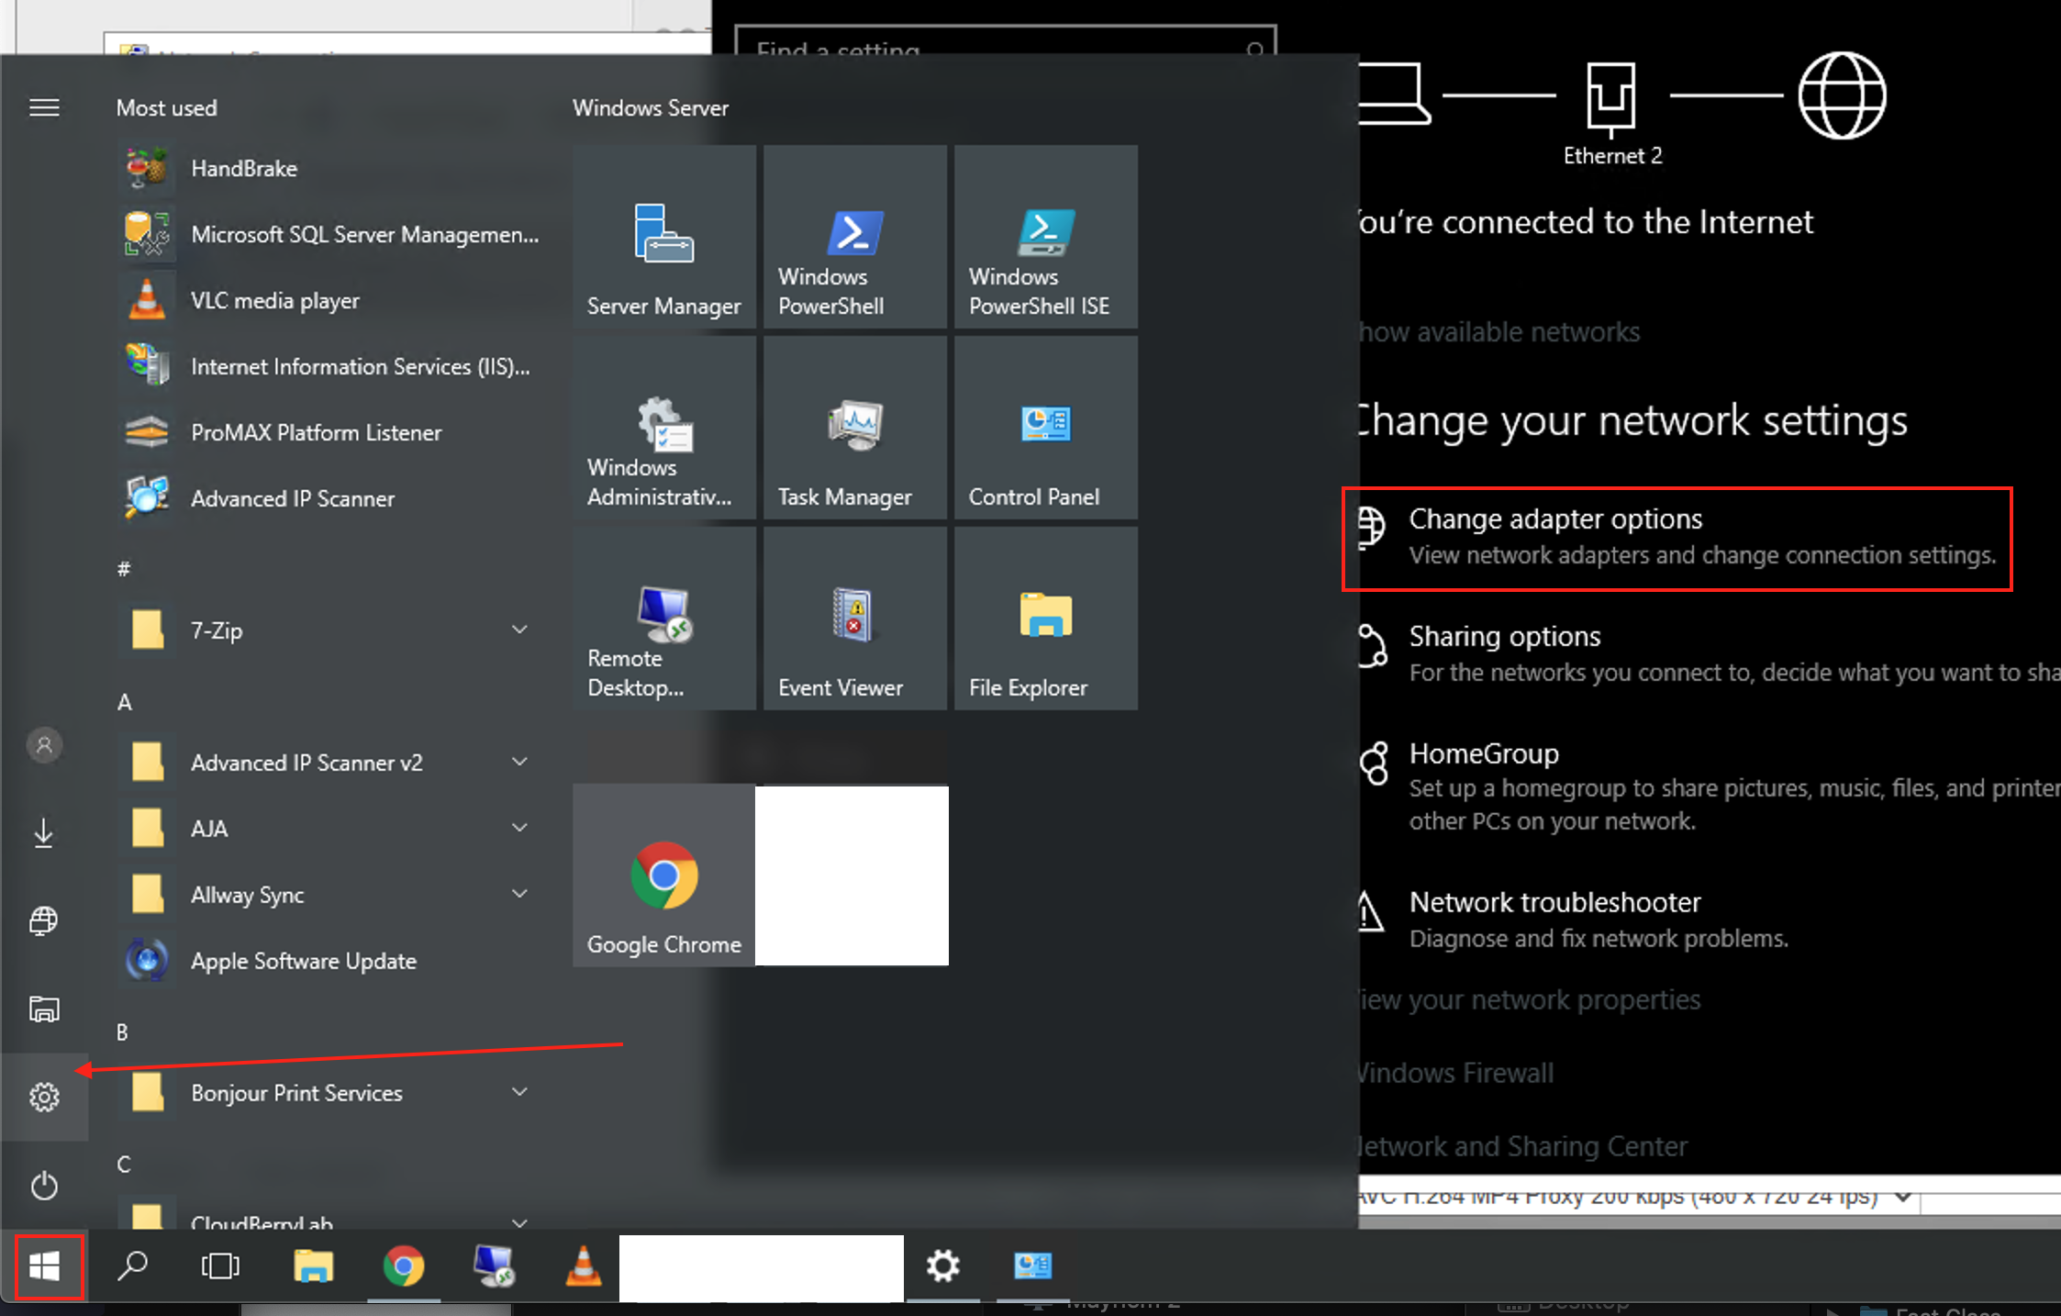Click View your network properties
The image size is (2061, 1316).
click(x=1528, y=999)
